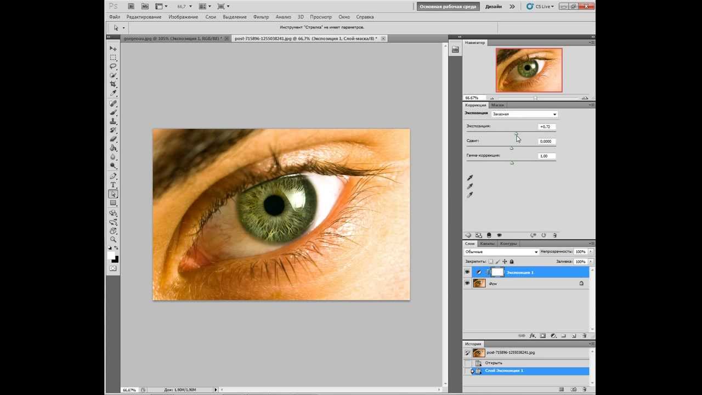Image resolution: width=702 pixels, height=395 pixels.
Task: Click the Сдвиг value field
Action: 546,141
